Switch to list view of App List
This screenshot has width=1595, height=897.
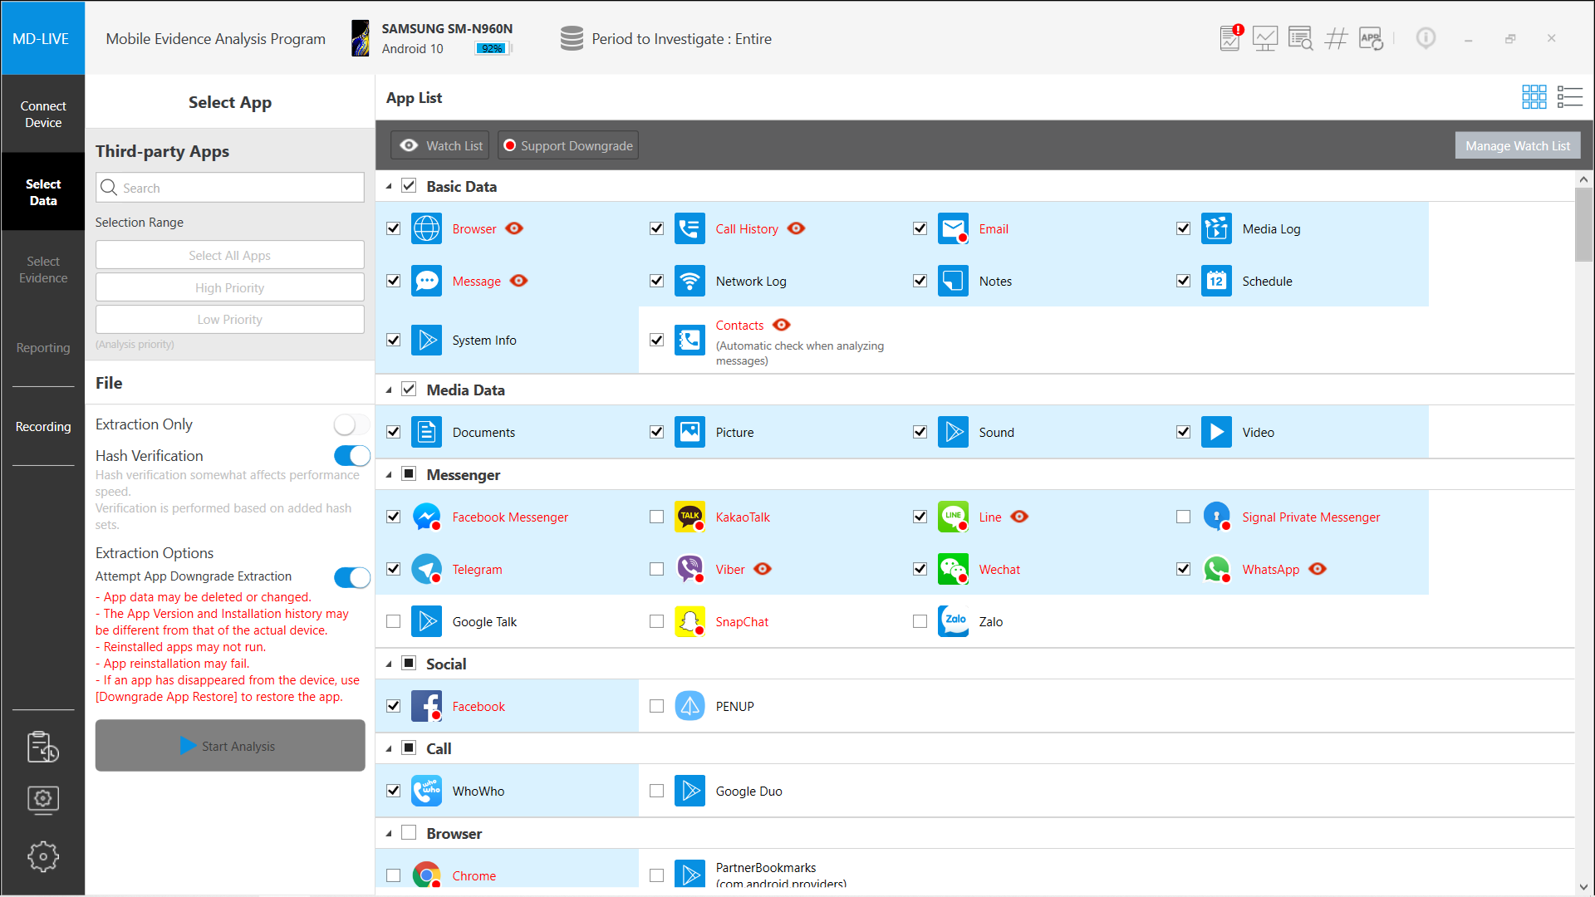(x=1569, y=97)
